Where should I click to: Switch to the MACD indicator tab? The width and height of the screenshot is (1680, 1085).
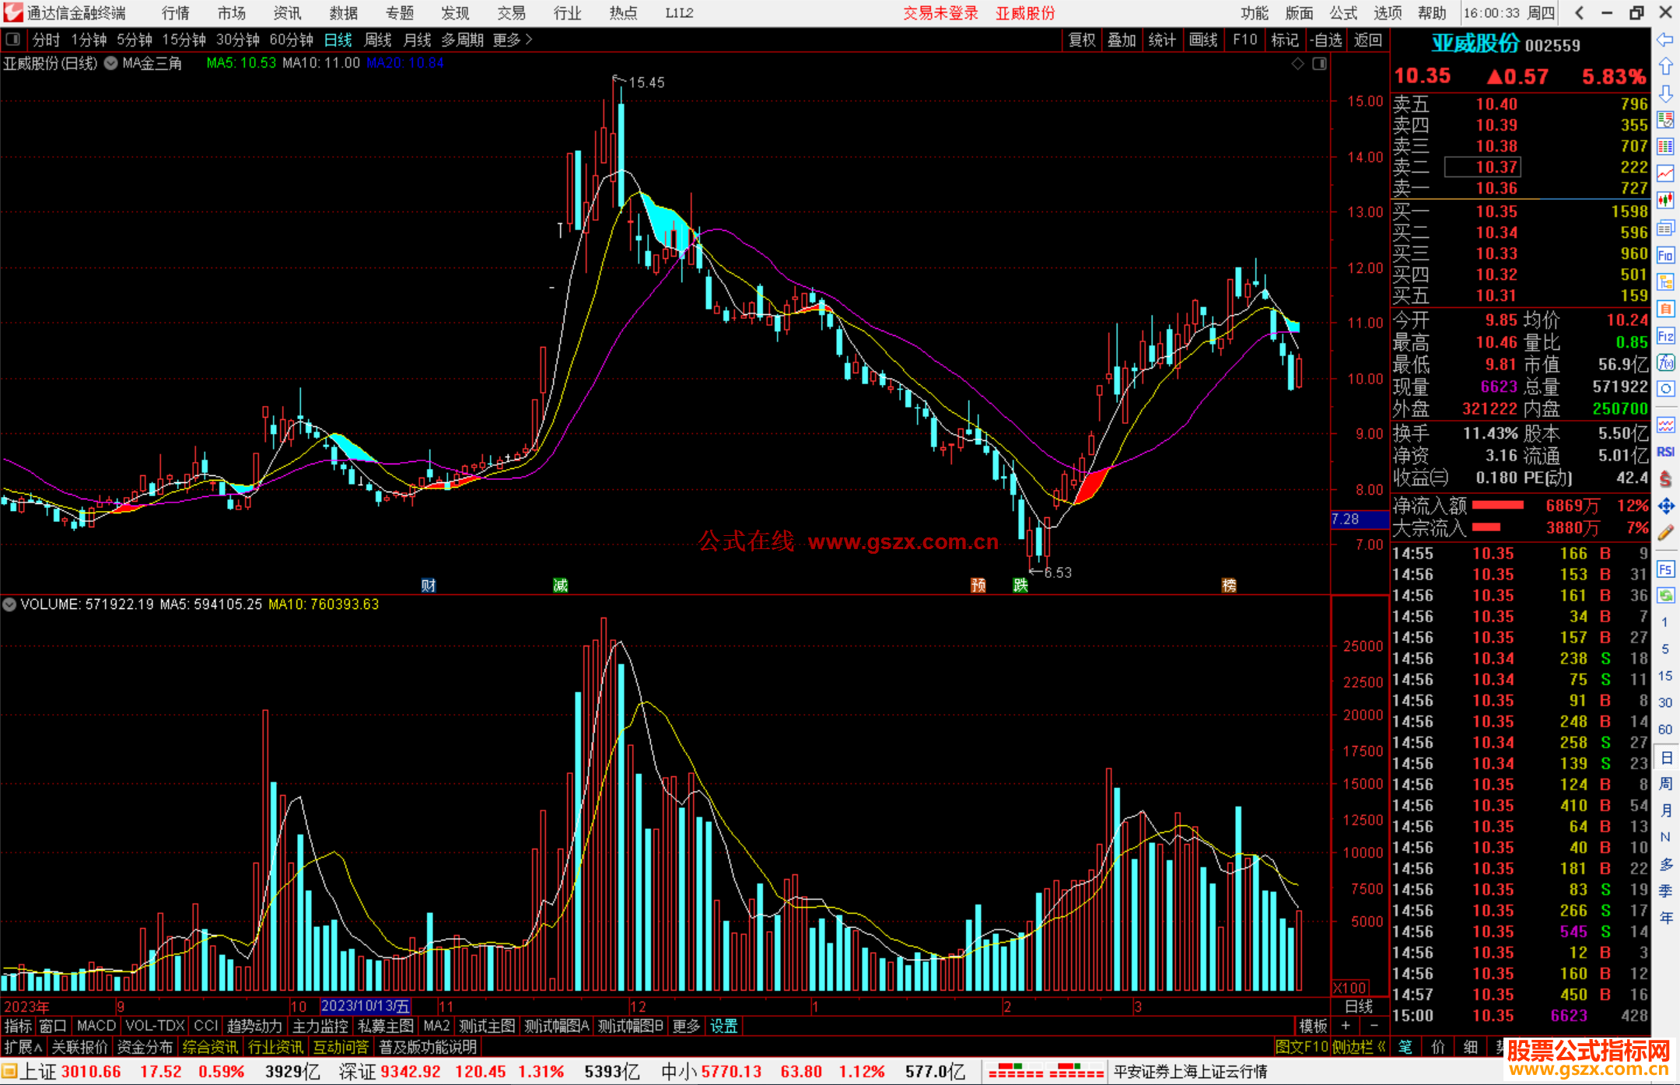pyautogui.click(x=96, y=1026)
